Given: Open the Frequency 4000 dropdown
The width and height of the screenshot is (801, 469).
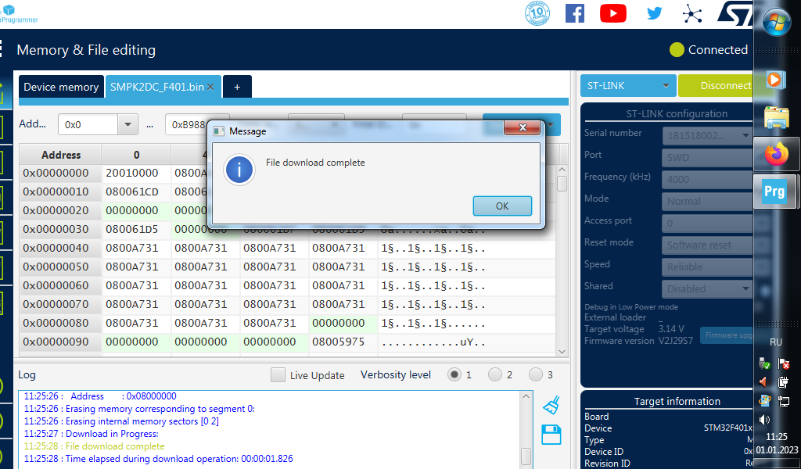Looking at the screenshot, I should click(x=707, y=180).
